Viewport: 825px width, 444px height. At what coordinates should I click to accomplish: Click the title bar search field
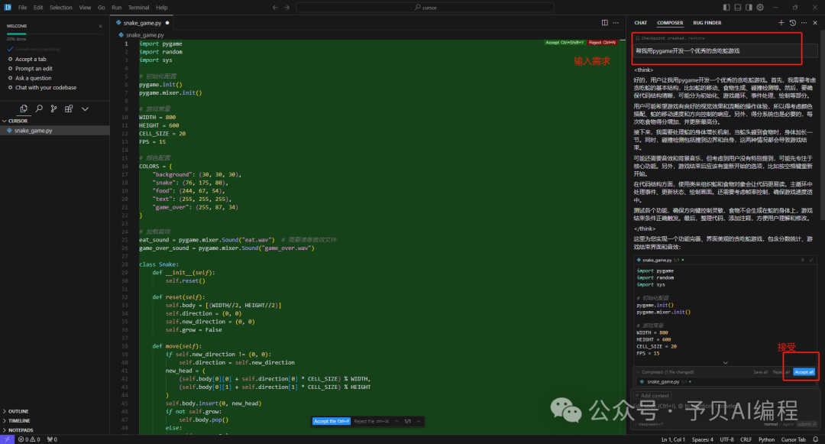tap(425, 8)
